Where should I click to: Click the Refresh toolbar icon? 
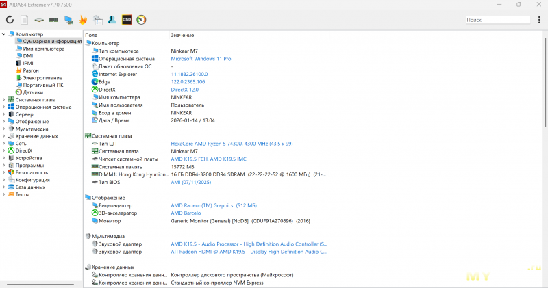coord(10,20)
